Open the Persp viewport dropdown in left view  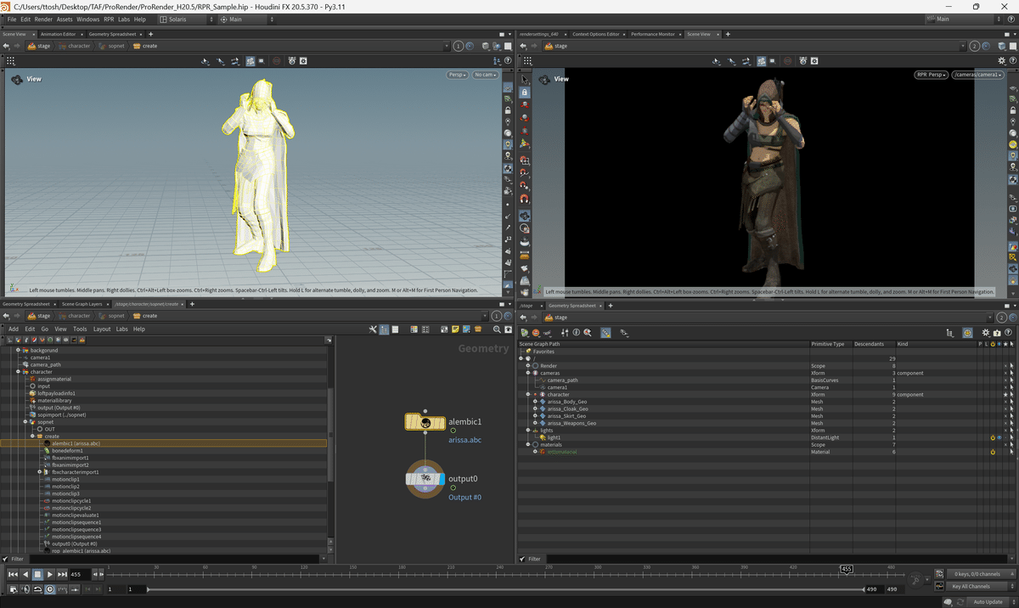click(x=458, y=76)
